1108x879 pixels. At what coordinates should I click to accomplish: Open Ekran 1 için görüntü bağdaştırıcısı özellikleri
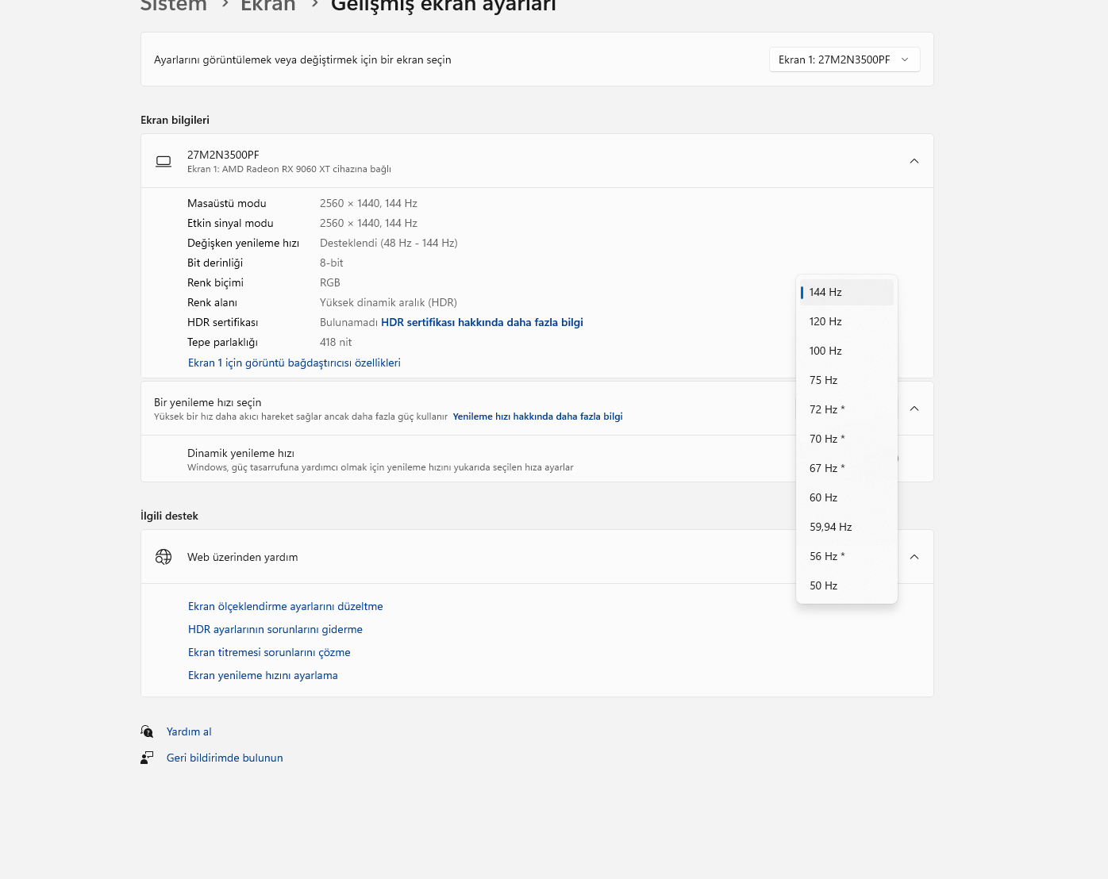(x=294, y=363)
